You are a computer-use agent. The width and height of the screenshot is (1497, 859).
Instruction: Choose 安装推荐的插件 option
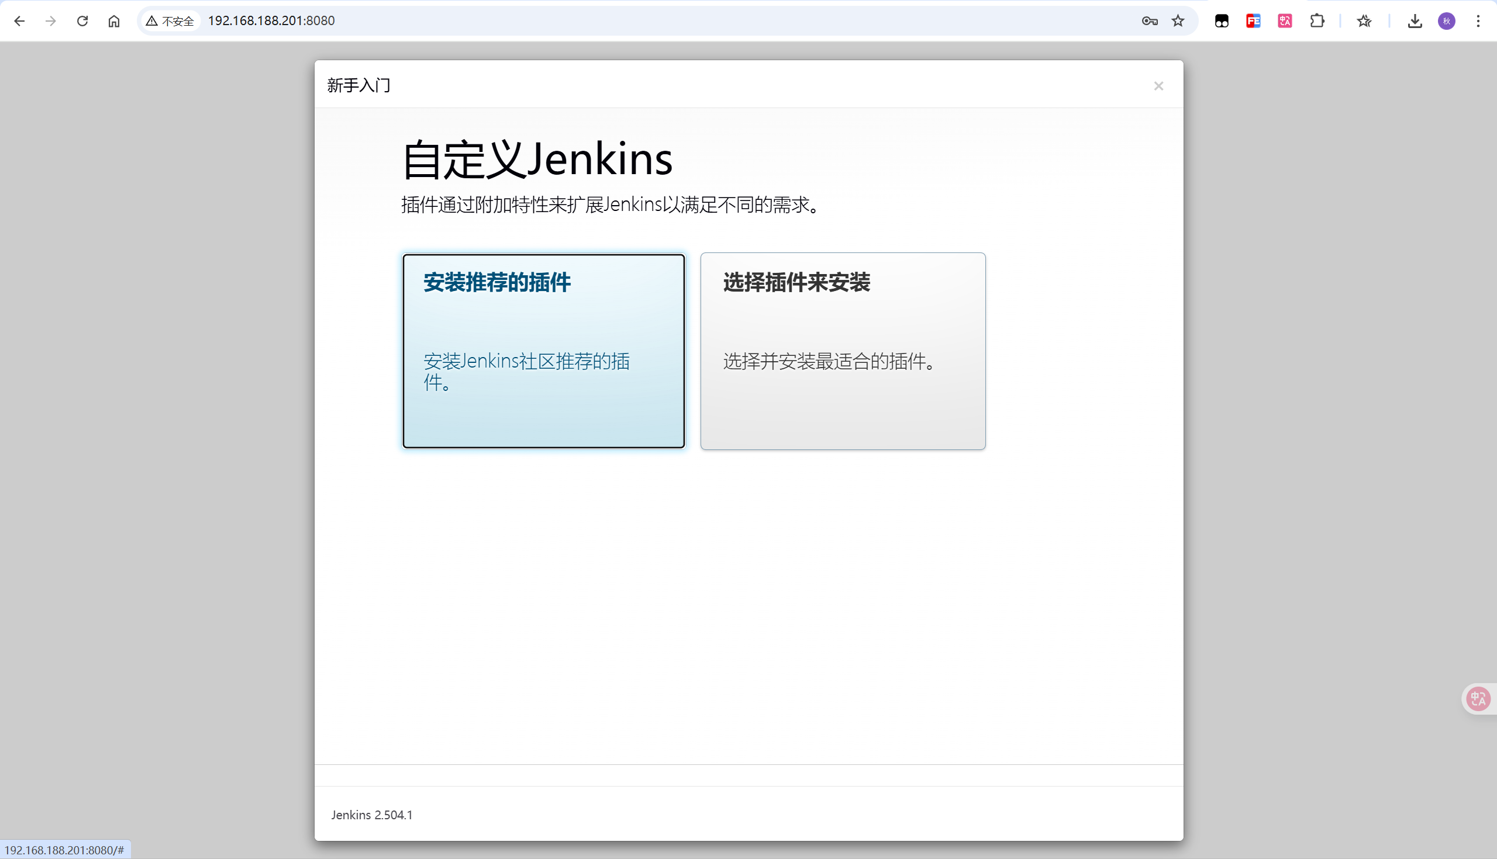[x=543, y=351]
